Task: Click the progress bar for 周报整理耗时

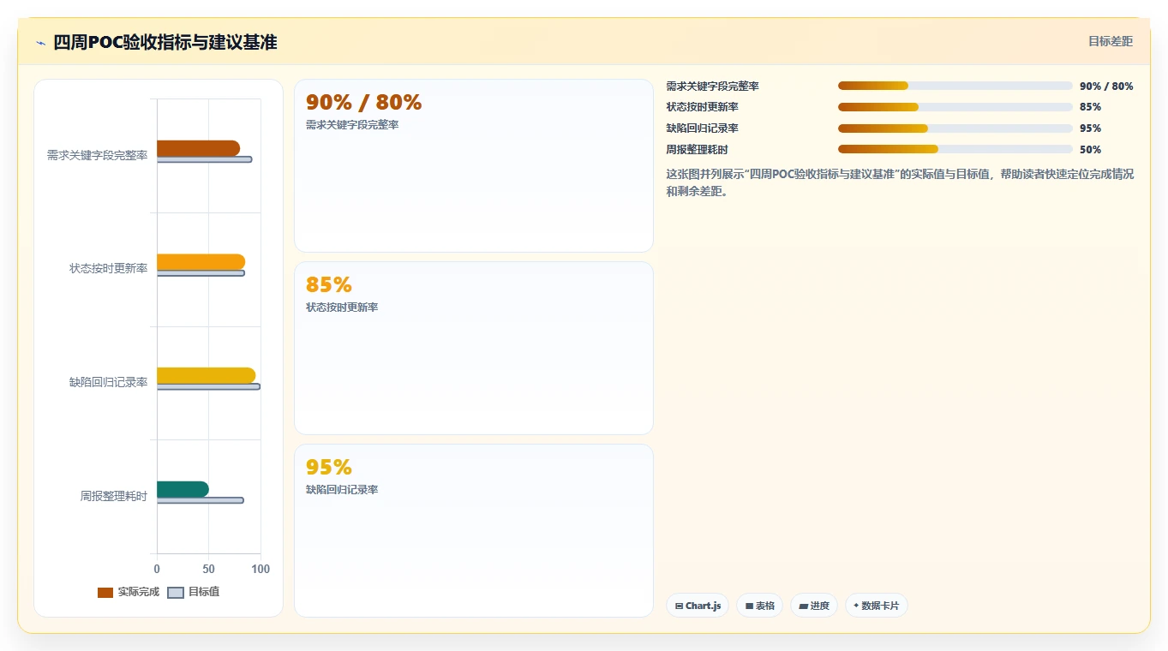Action: tap(955, 149)
